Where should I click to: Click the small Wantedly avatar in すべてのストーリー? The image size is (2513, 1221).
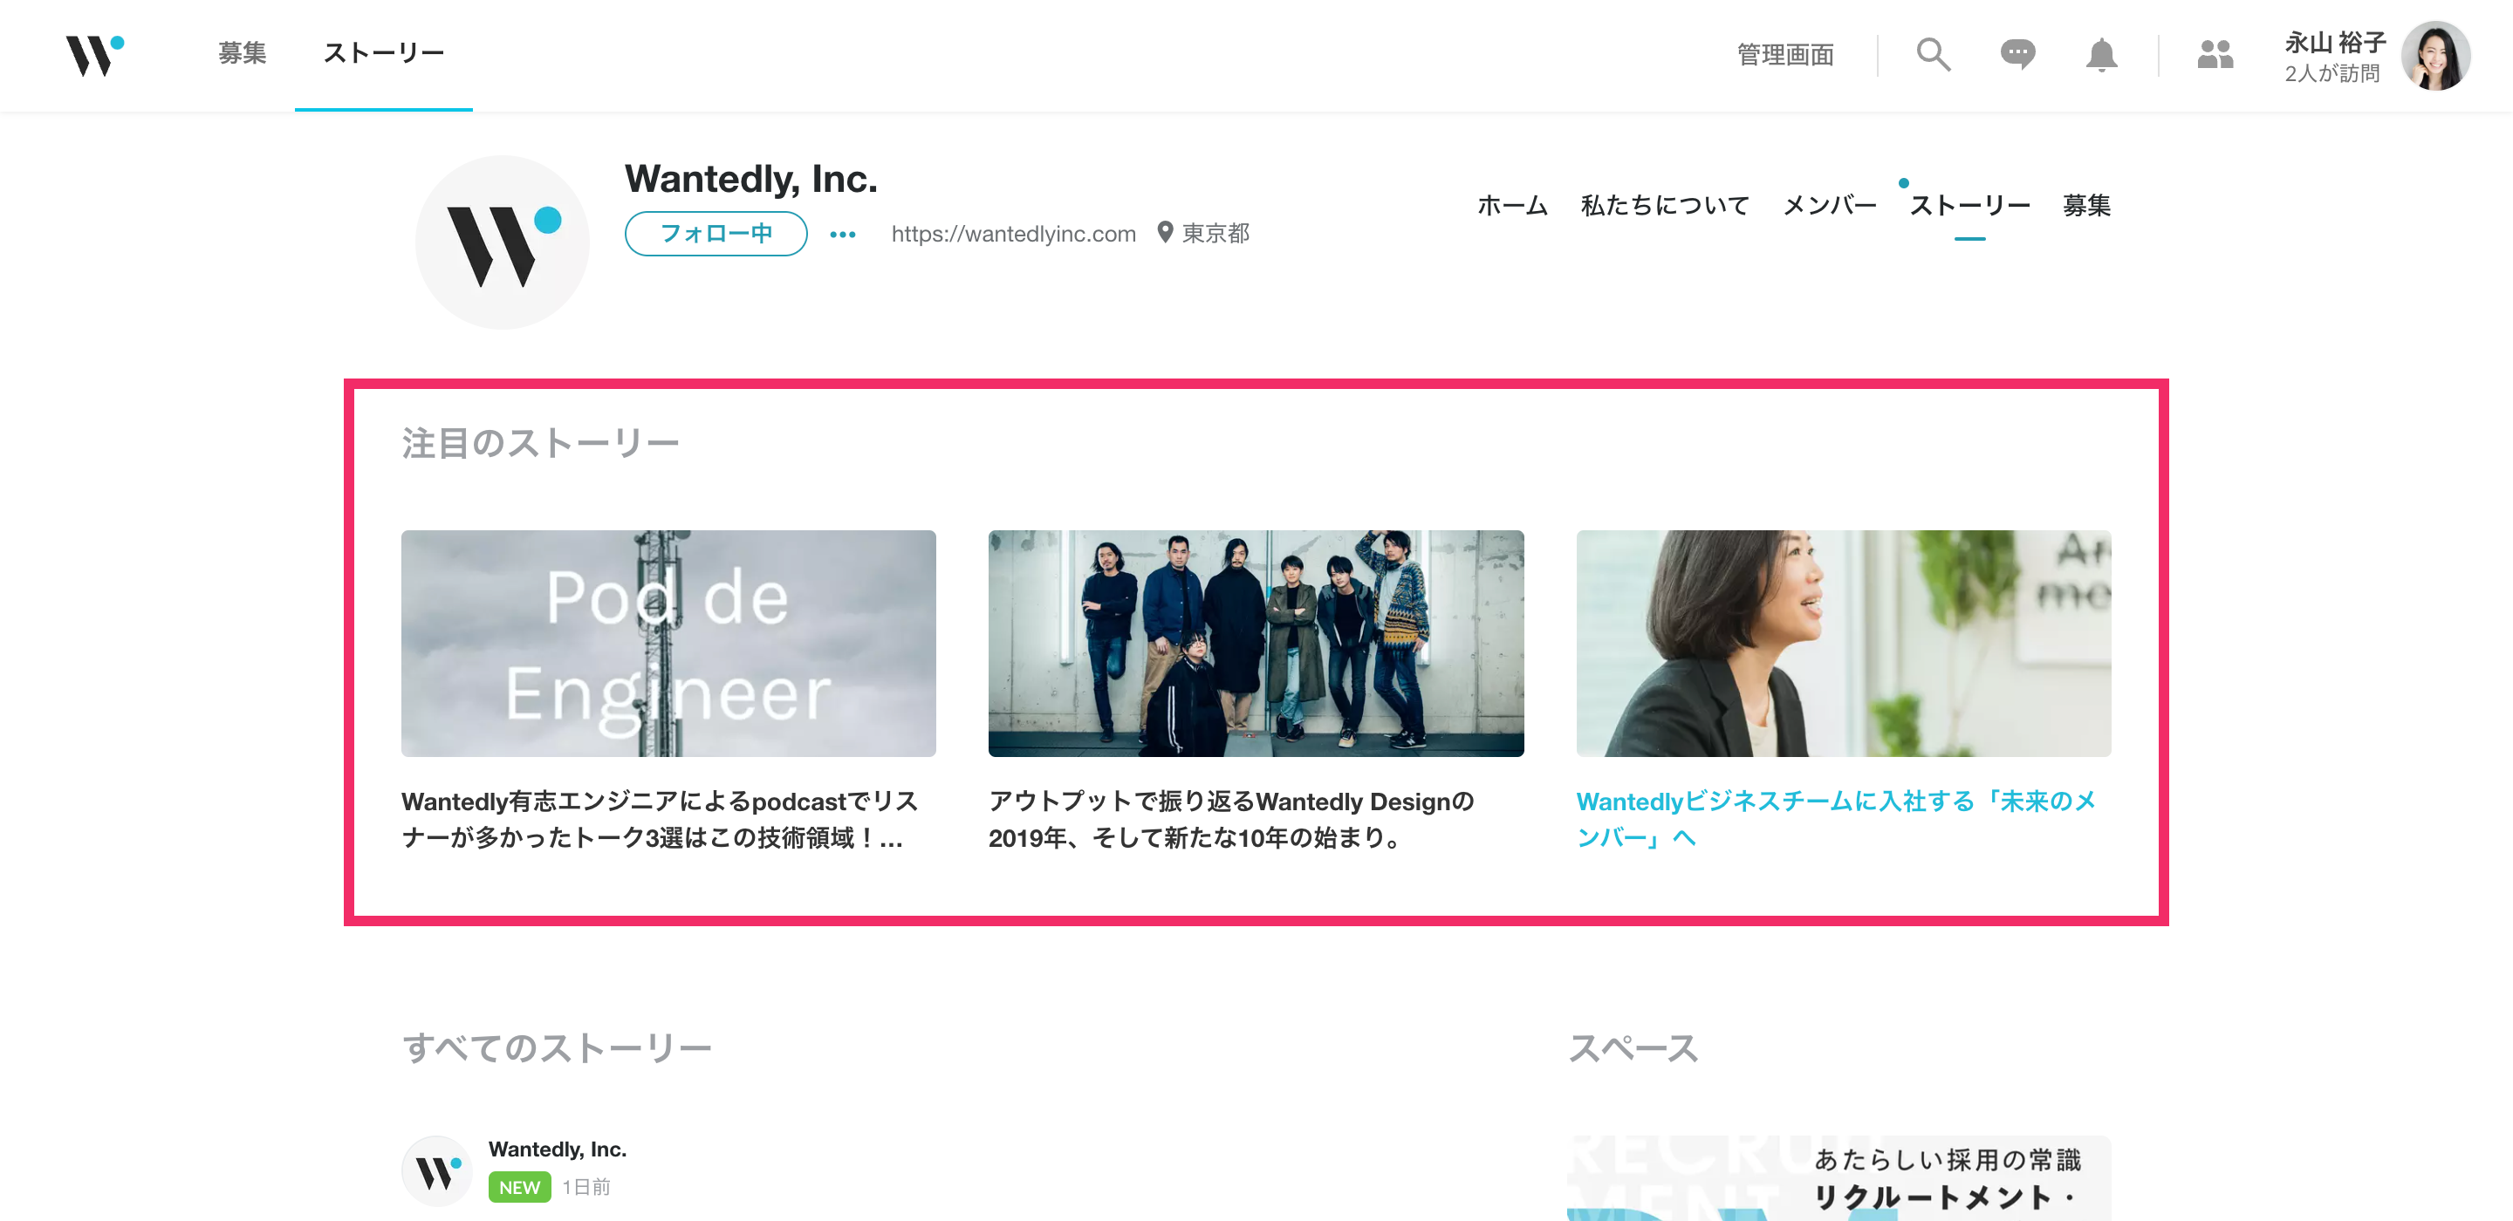(436, 1171)
